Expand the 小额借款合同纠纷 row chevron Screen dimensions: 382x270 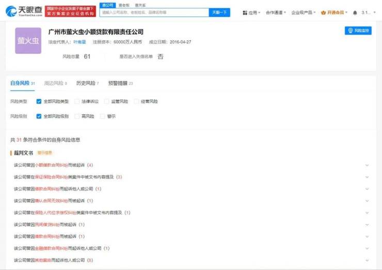[367, 166]
